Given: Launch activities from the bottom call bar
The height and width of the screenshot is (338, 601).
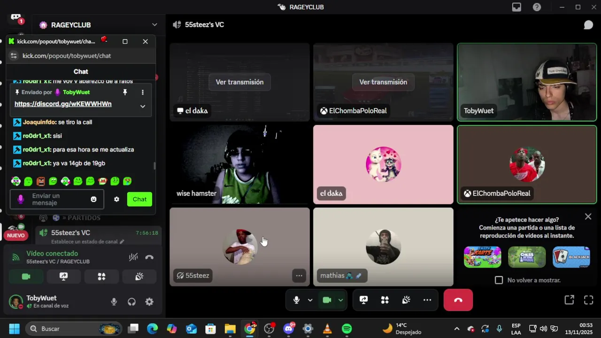Looking at the screenshot, I should pos(385,300).
